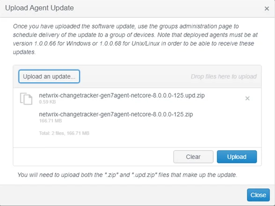This screenshot has width=275, height=206.
Task: Remove the selected files using the X icon
Action: click(247, 98)
